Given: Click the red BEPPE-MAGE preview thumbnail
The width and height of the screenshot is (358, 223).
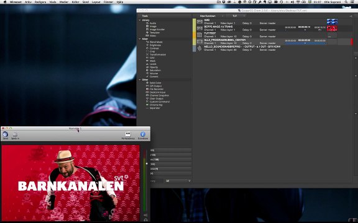Looking at the screenshot, I should (x=332, y=28).
